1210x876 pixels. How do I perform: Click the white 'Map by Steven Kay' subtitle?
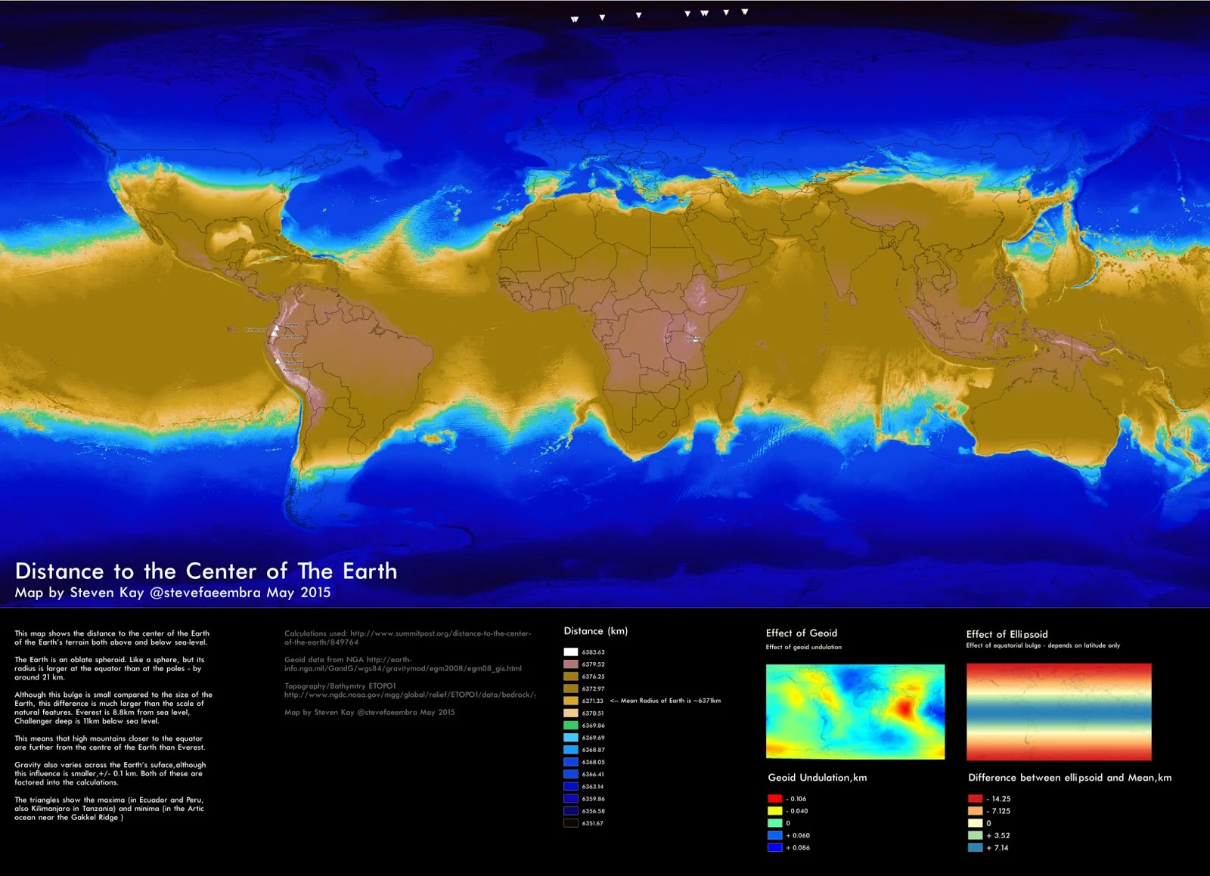pos(172,593)
